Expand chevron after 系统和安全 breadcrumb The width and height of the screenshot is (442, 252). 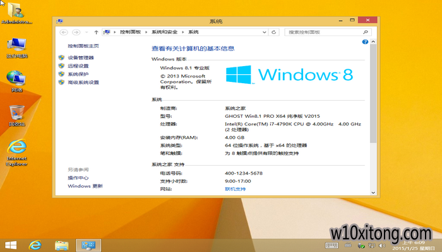pos(182,32)
